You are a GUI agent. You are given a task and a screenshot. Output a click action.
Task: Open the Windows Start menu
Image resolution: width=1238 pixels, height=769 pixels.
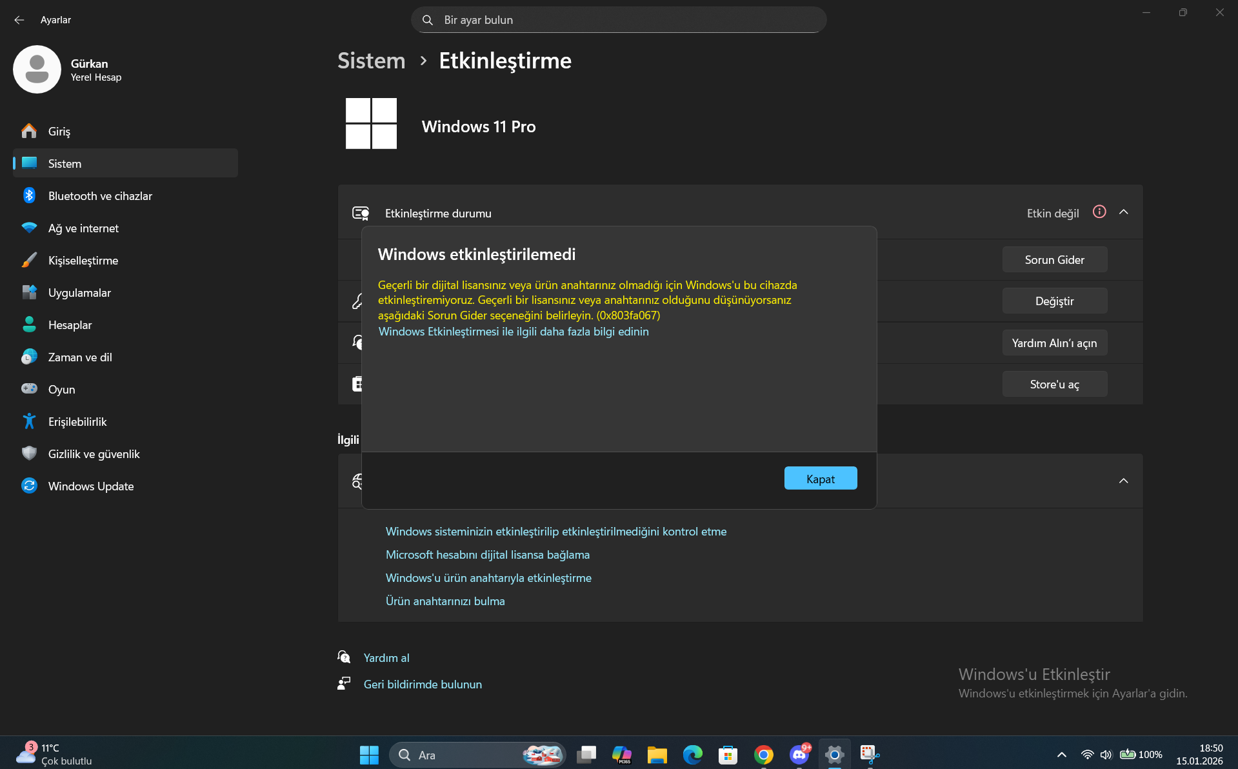pos(369,755)
